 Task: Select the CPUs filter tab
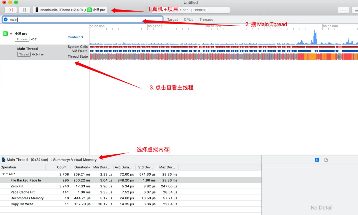click(x=188, y=19)
